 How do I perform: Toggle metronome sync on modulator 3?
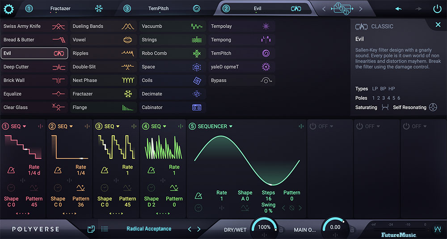[x=105, y=170]
